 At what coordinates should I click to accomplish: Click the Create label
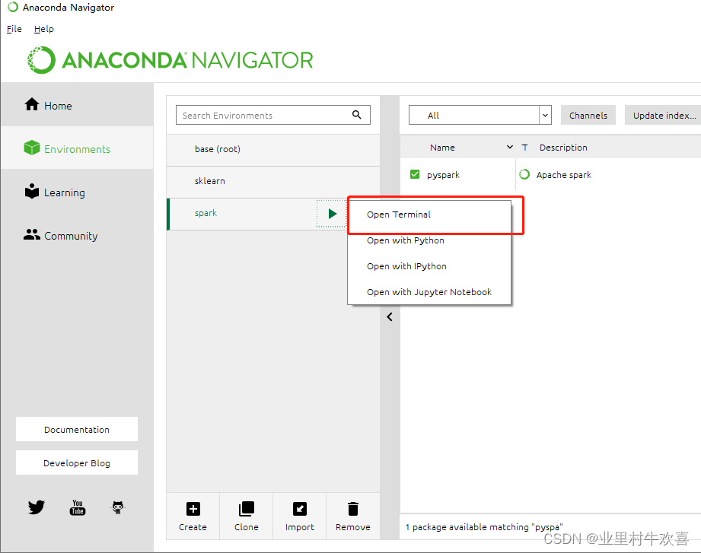coord(193,527)
